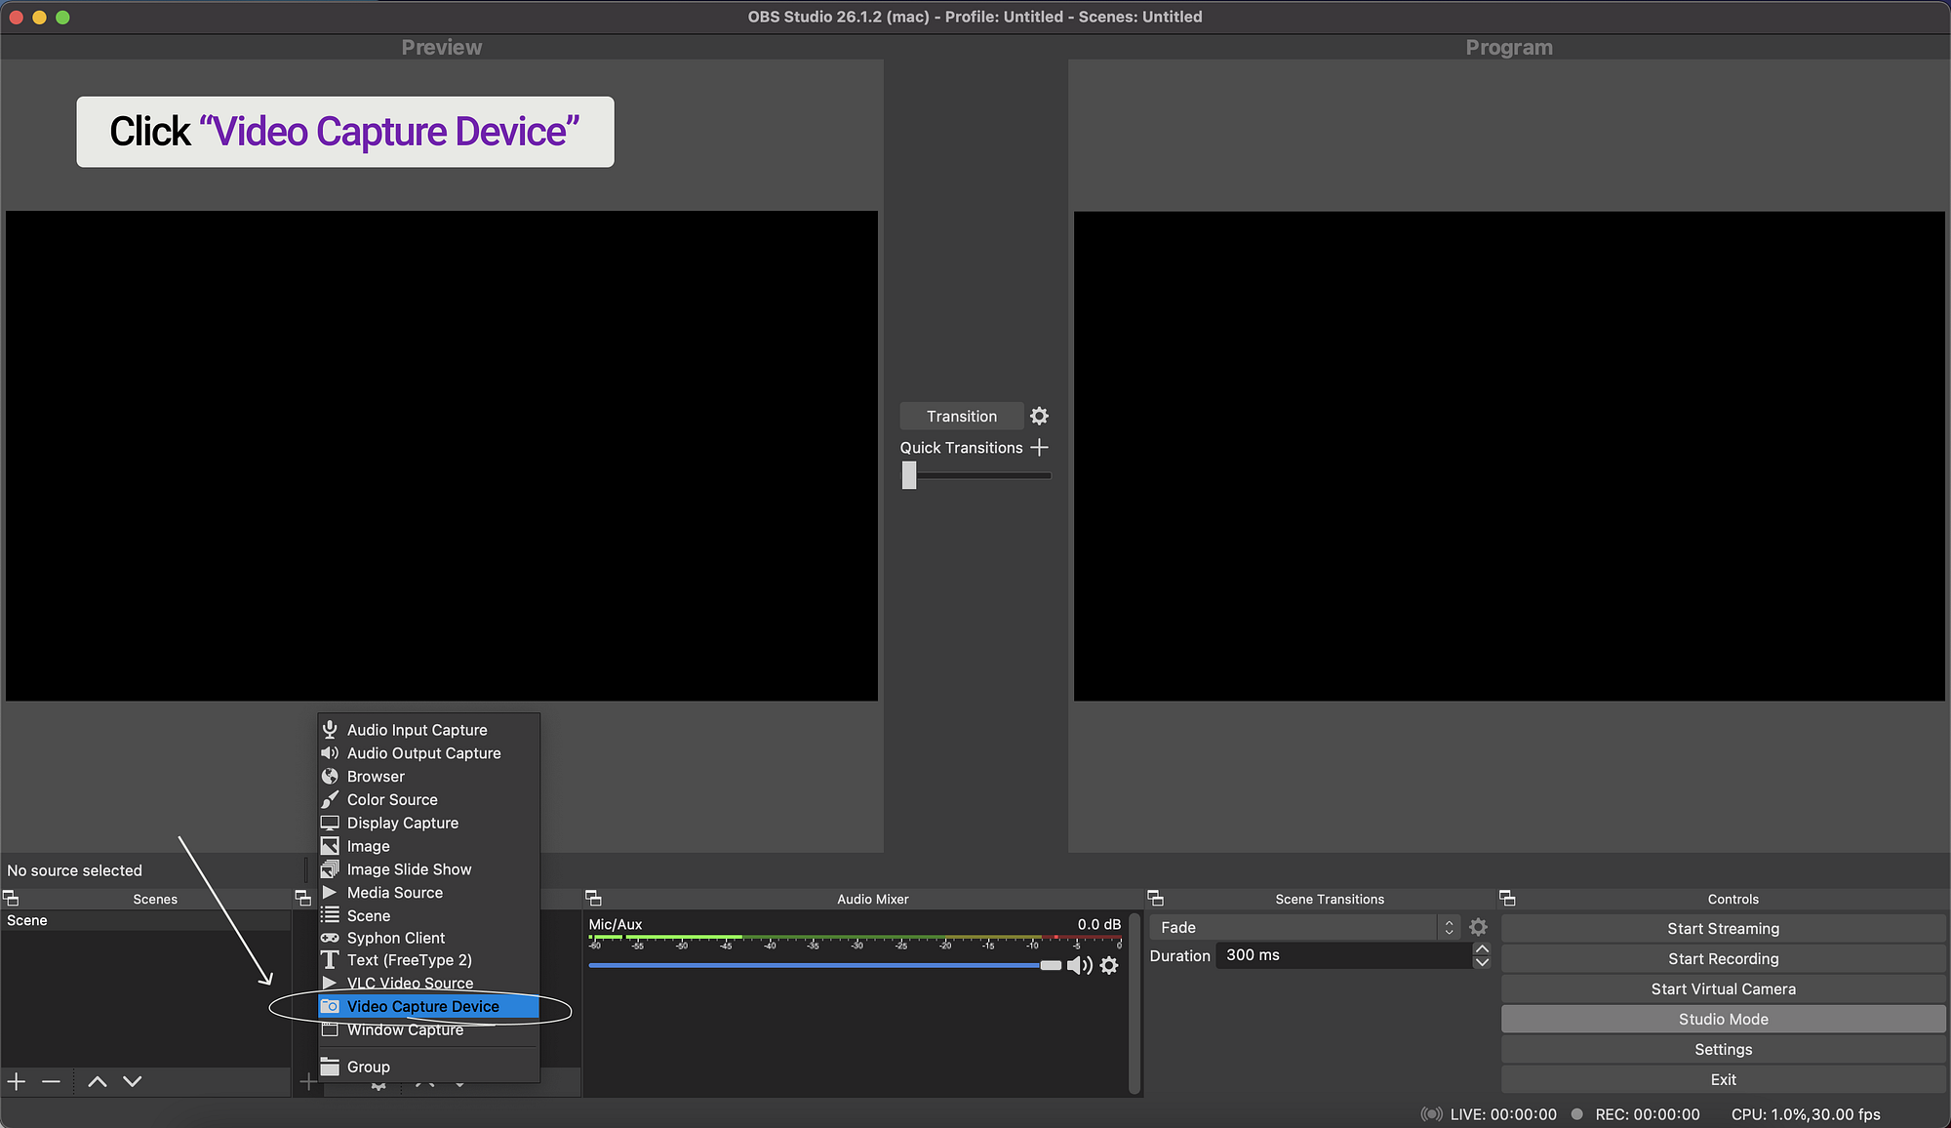Add a quick transition with plus icon
This screenshot has width=1951, height=1128.
[1040, 447]
